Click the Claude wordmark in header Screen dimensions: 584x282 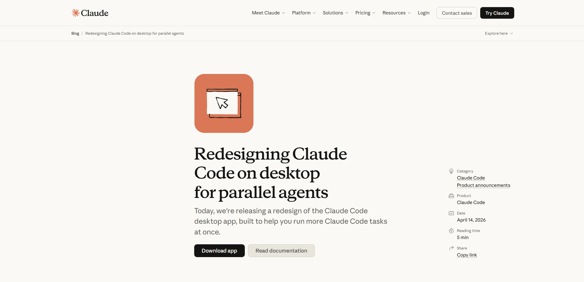(95, 13)
